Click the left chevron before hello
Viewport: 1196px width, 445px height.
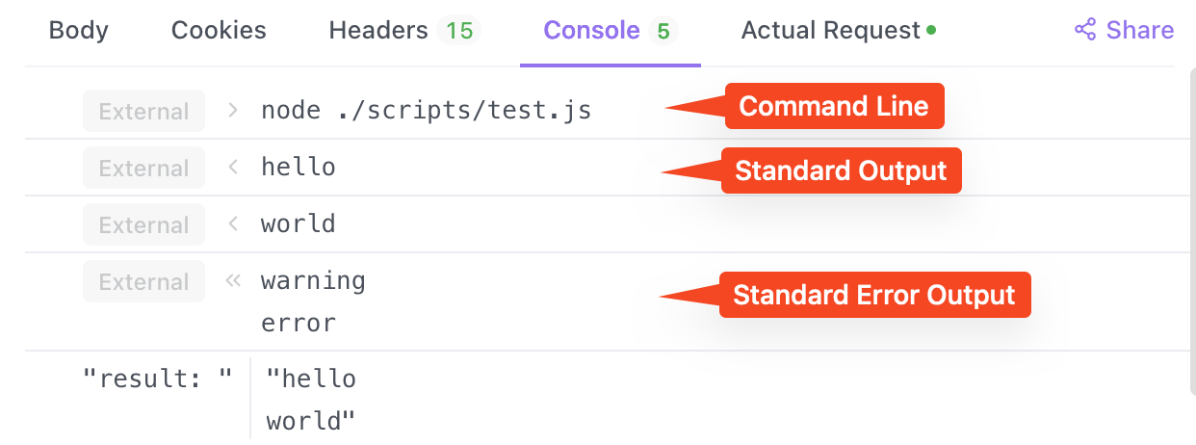coord(232,167)
